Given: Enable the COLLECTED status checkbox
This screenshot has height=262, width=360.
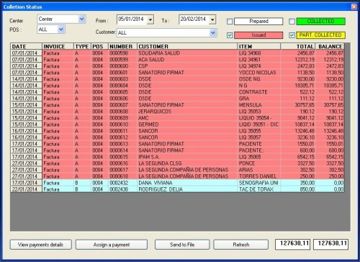Looking at the screenshot, I should [292, 22].
